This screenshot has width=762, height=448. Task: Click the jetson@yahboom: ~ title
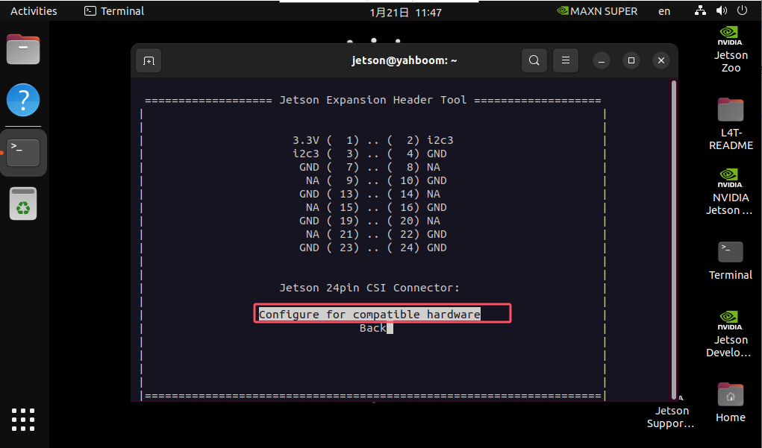[405, 60]
